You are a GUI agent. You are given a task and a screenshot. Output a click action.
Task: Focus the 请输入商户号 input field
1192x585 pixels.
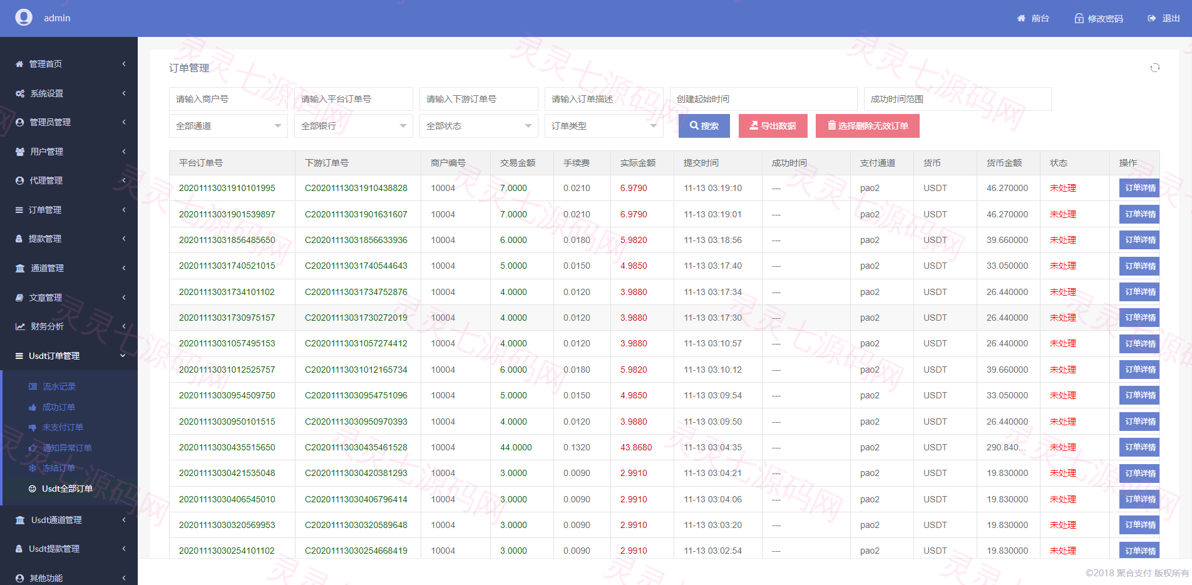(229, 99)
